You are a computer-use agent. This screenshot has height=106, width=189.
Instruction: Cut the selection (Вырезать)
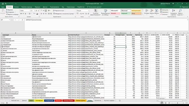click(9, 10)
